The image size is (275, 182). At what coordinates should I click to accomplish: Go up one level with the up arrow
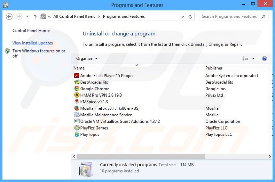[35, 17]
